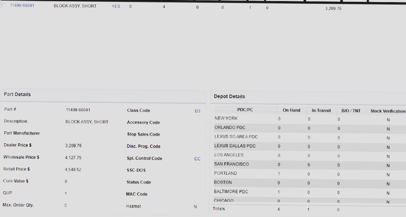Click the Part Manufacturer label
Viewport: 406px width, 217px height.
pyautogui.click(x=22, y=133)
